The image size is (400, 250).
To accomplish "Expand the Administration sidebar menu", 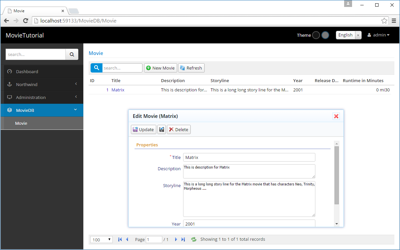I will tap(42, 97).
